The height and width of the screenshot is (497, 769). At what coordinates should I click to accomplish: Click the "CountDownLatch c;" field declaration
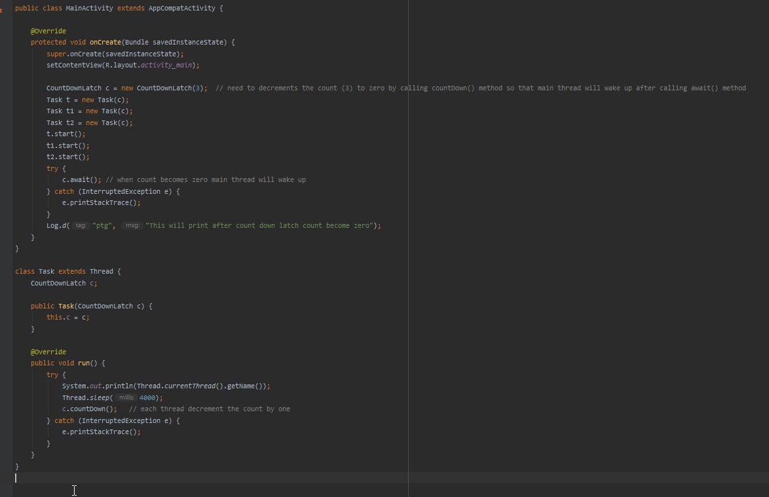64,284
